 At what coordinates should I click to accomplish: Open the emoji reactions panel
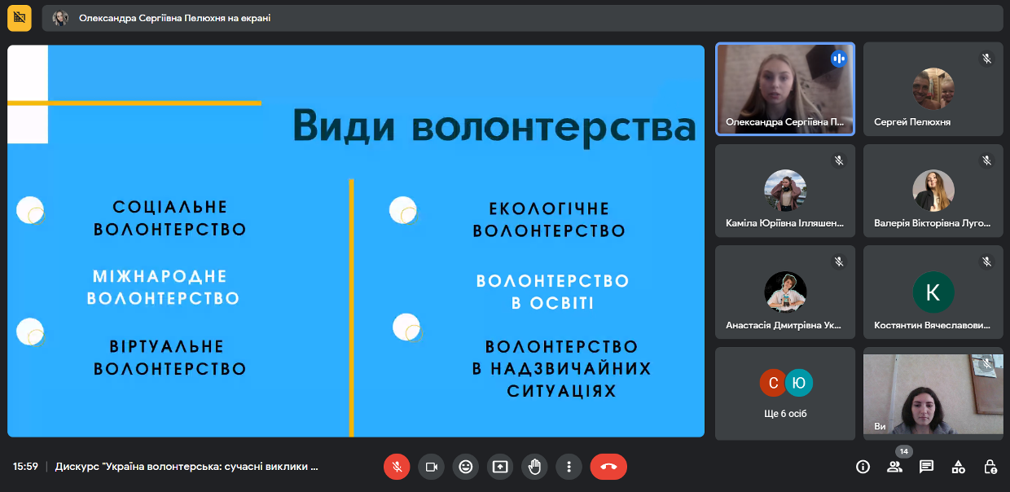pos(466,467)
